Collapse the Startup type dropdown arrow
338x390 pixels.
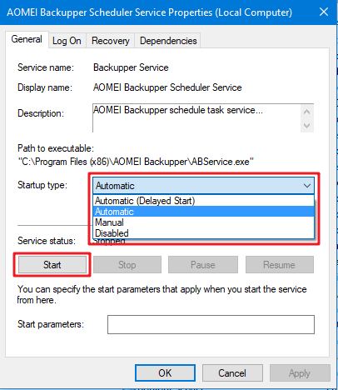(307, 186)
